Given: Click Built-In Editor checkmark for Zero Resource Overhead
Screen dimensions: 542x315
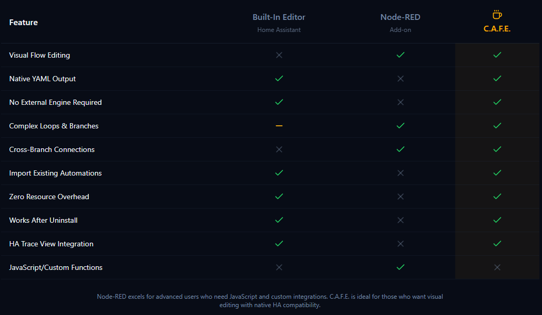Looking at the screenshot, I should tap(279, 197).
